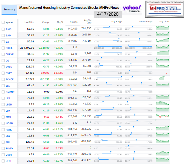The height and width of the screenshot is (166, 186).
Task: Click the Day Chart column header
Action: point(164,22)
